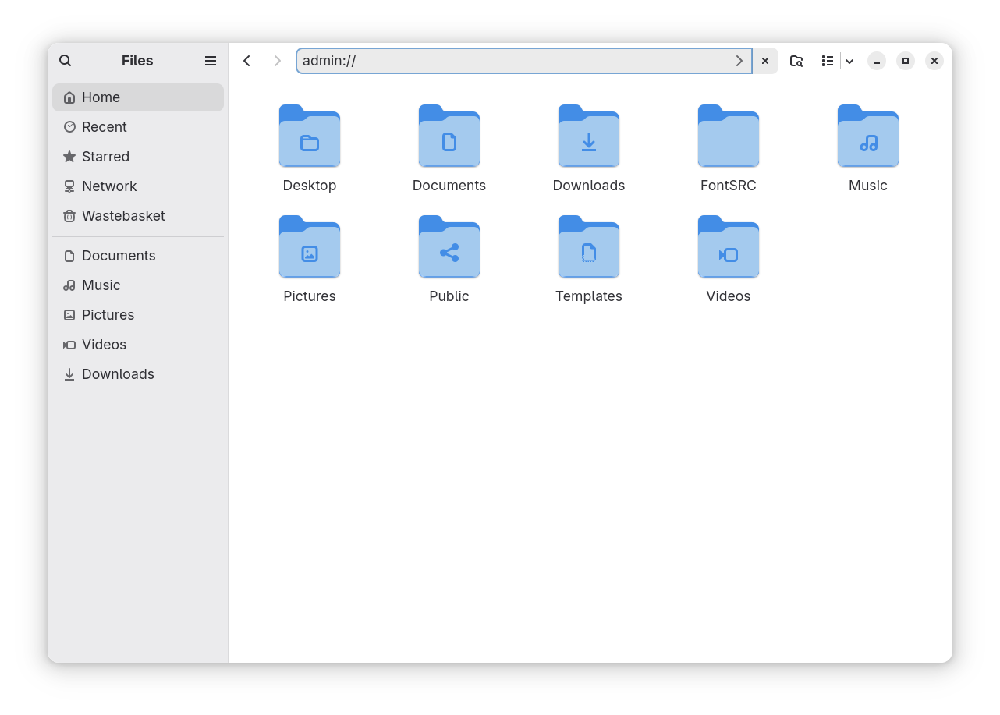
Task: Open the hamburger main menu
Action: [211, 61]
